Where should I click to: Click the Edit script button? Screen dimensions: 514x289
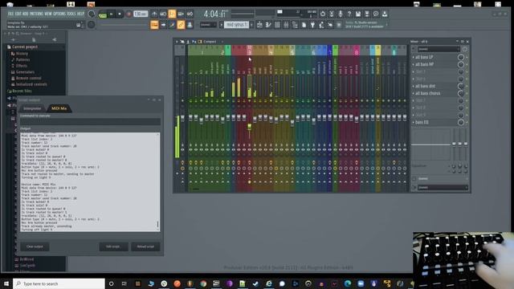(113, 246)
